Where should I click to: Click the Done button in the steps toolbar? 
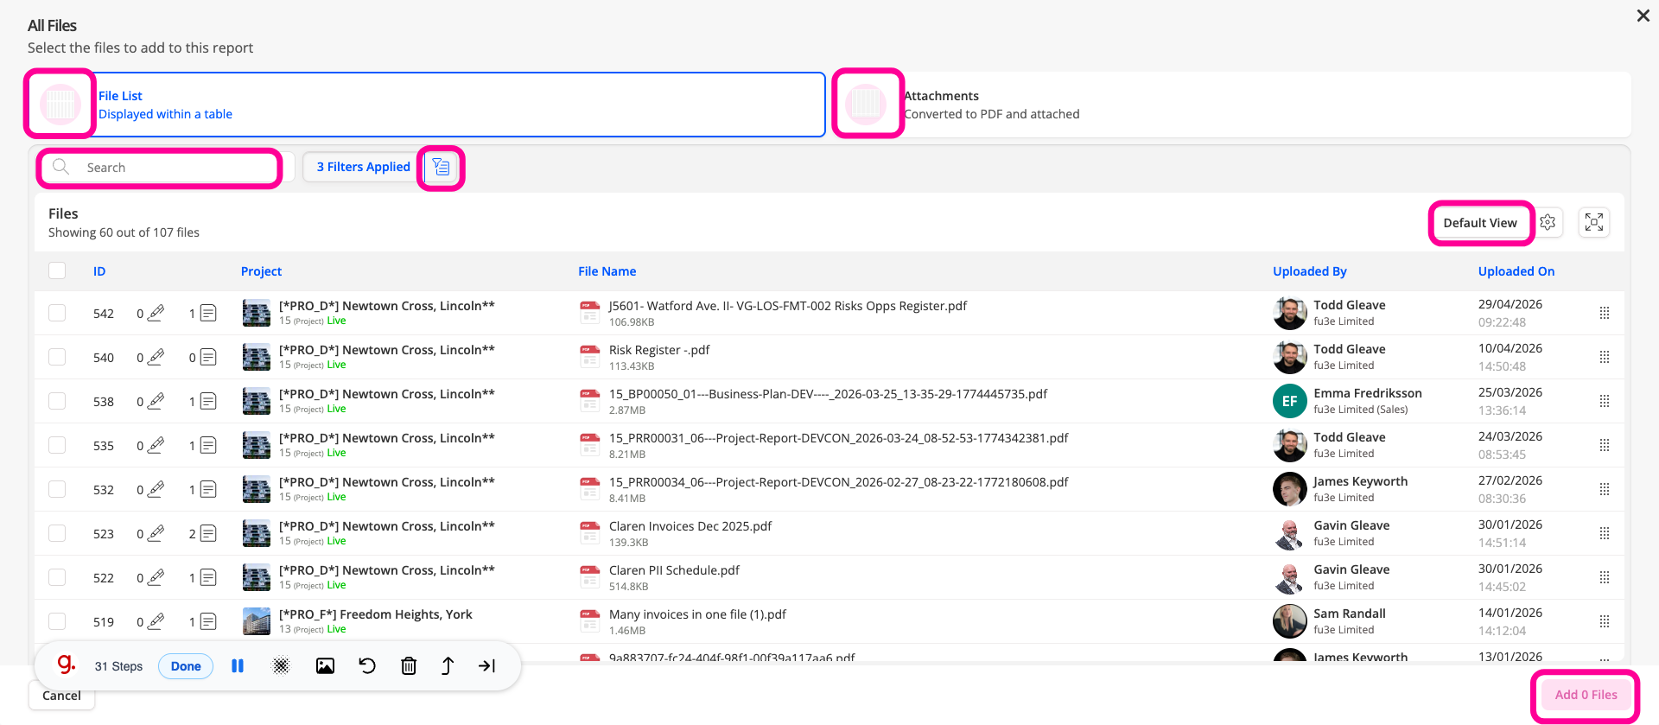pyautogui.click(x=186, y=666)
